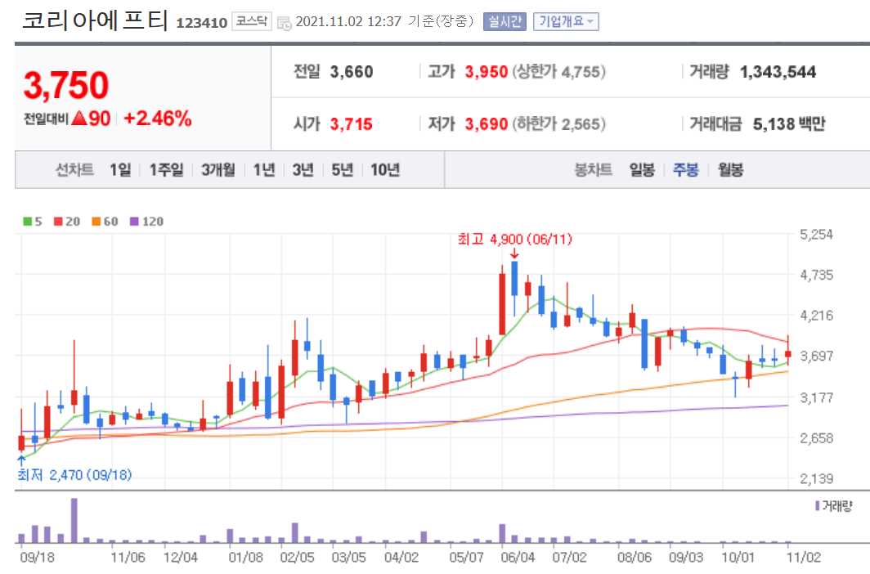Click the refresh icon next to the timestamp
Image resolution: width=870 pixels, height=574 pixels.
point(285,24)
